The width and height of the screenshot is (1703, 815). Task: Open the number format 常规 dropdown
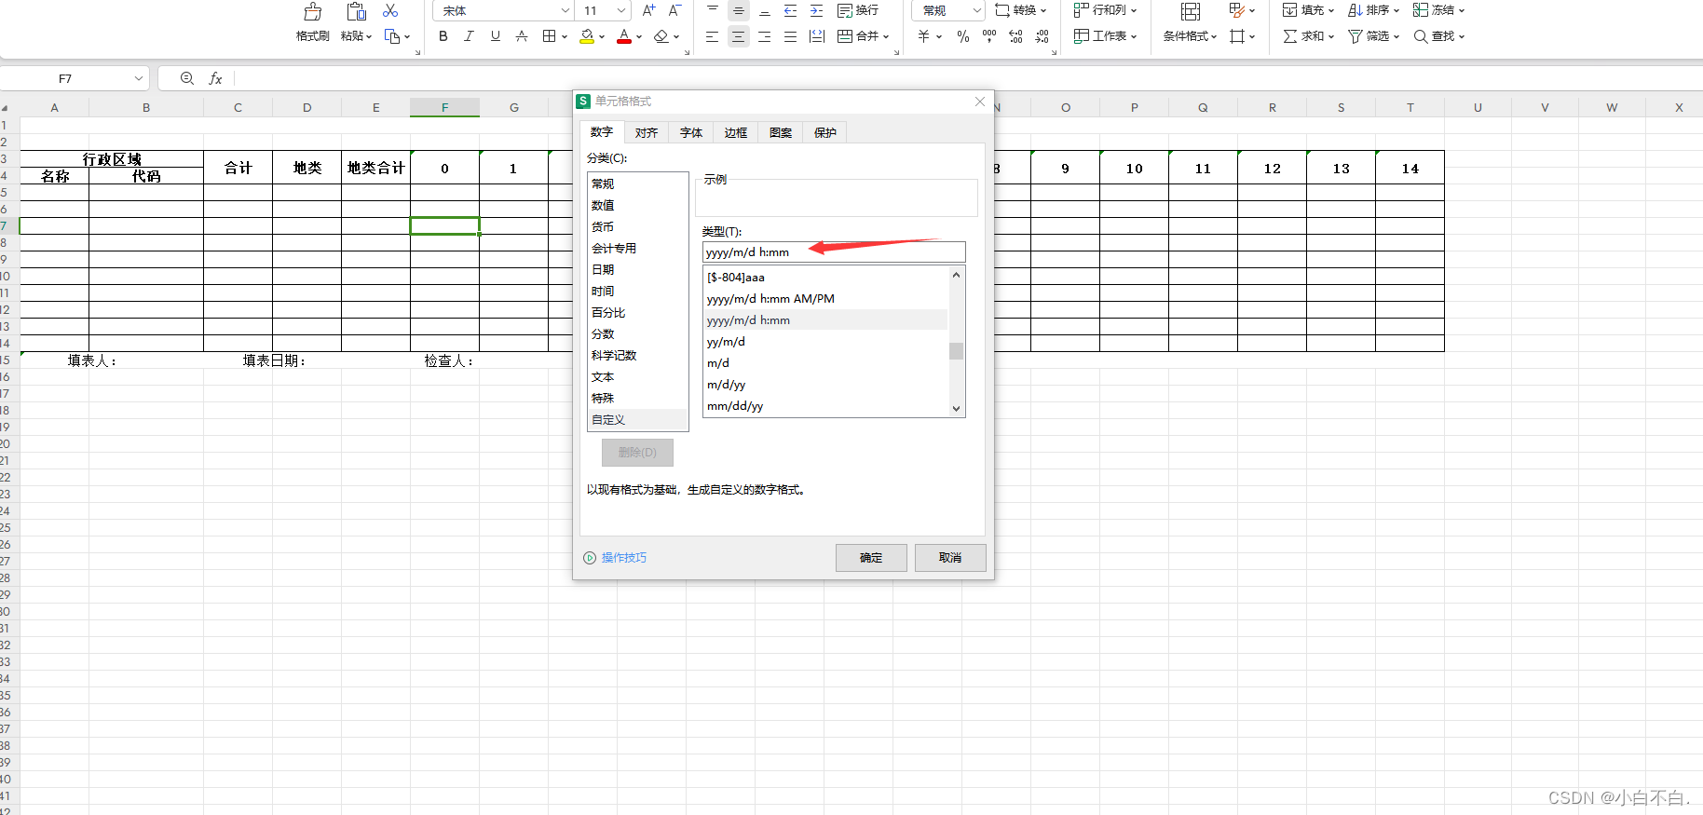pyautogui.click(x=976, y=10)
